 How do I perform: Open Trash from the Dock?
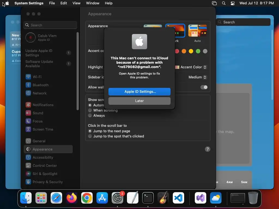click(253, 198)
